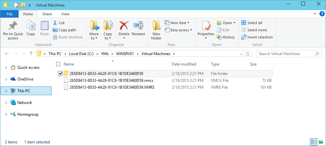This screenshot has width=326, height=146.
Task: Open the Move to folder button
Action: click(x=94, y=30)
